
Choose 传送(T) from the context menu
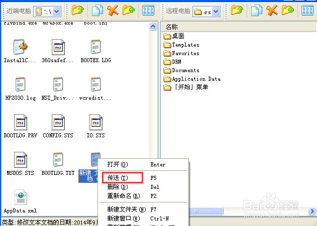tap(143, 178)
